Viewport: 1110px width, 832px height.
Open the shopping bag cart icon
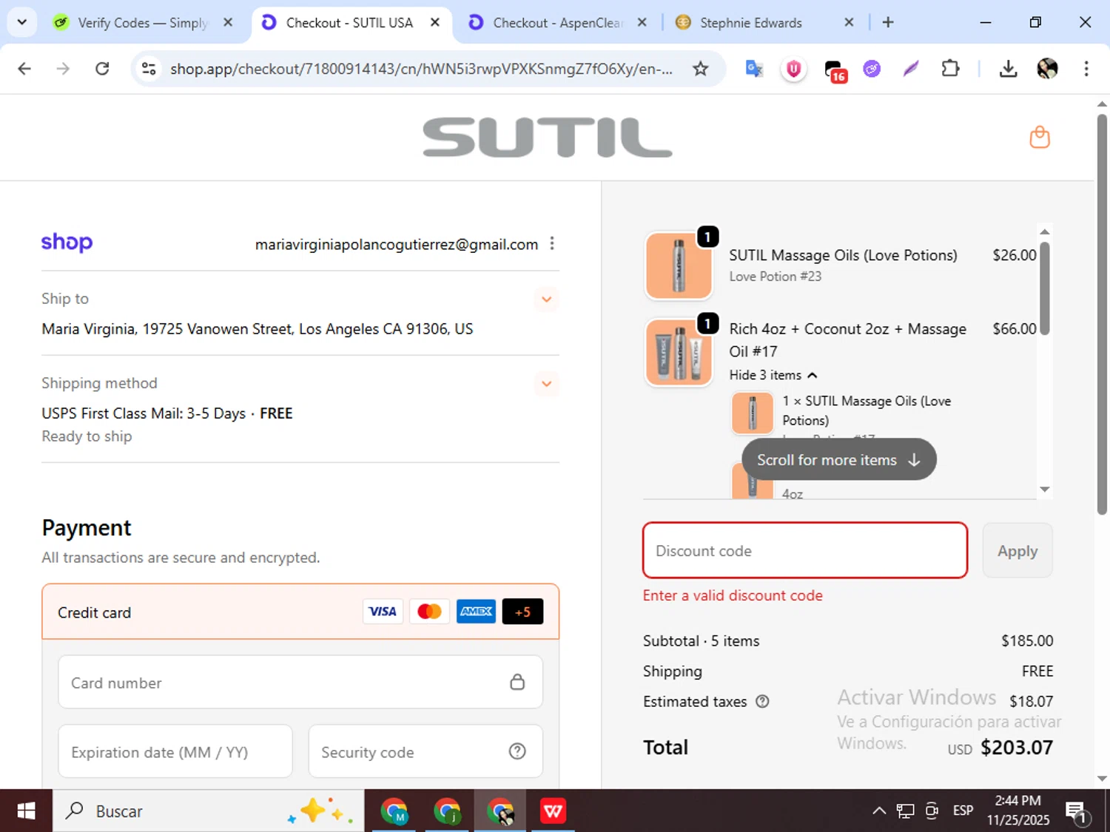click(1040, 137)
